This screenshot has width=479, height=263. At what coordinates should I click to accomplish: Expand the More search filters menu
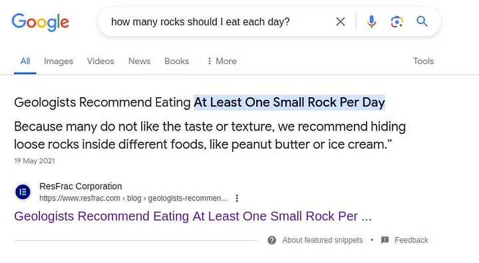coord(222,61)
